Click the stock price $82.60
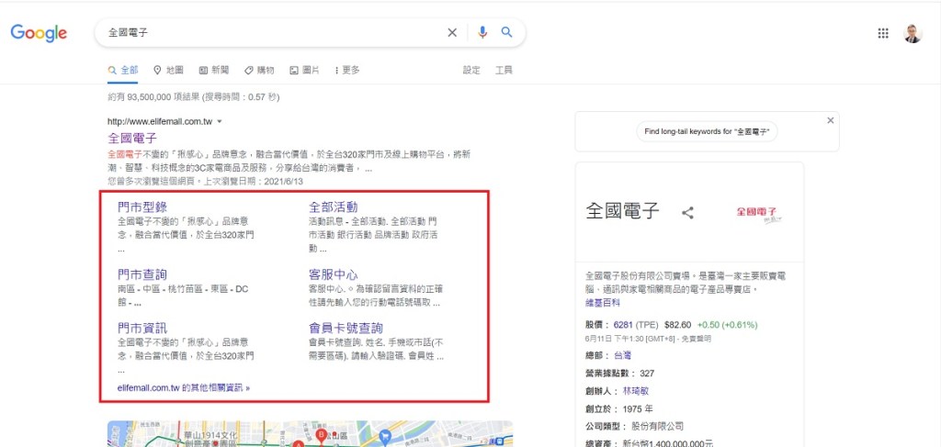 click(x=677, y=325)
